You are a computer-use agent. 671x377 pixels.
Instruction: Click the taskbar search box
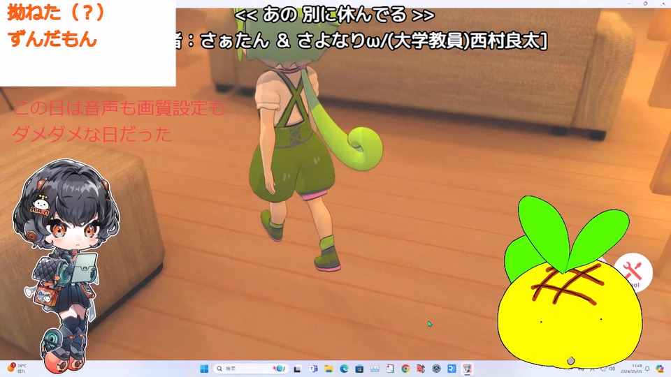[x=251, y=369]
